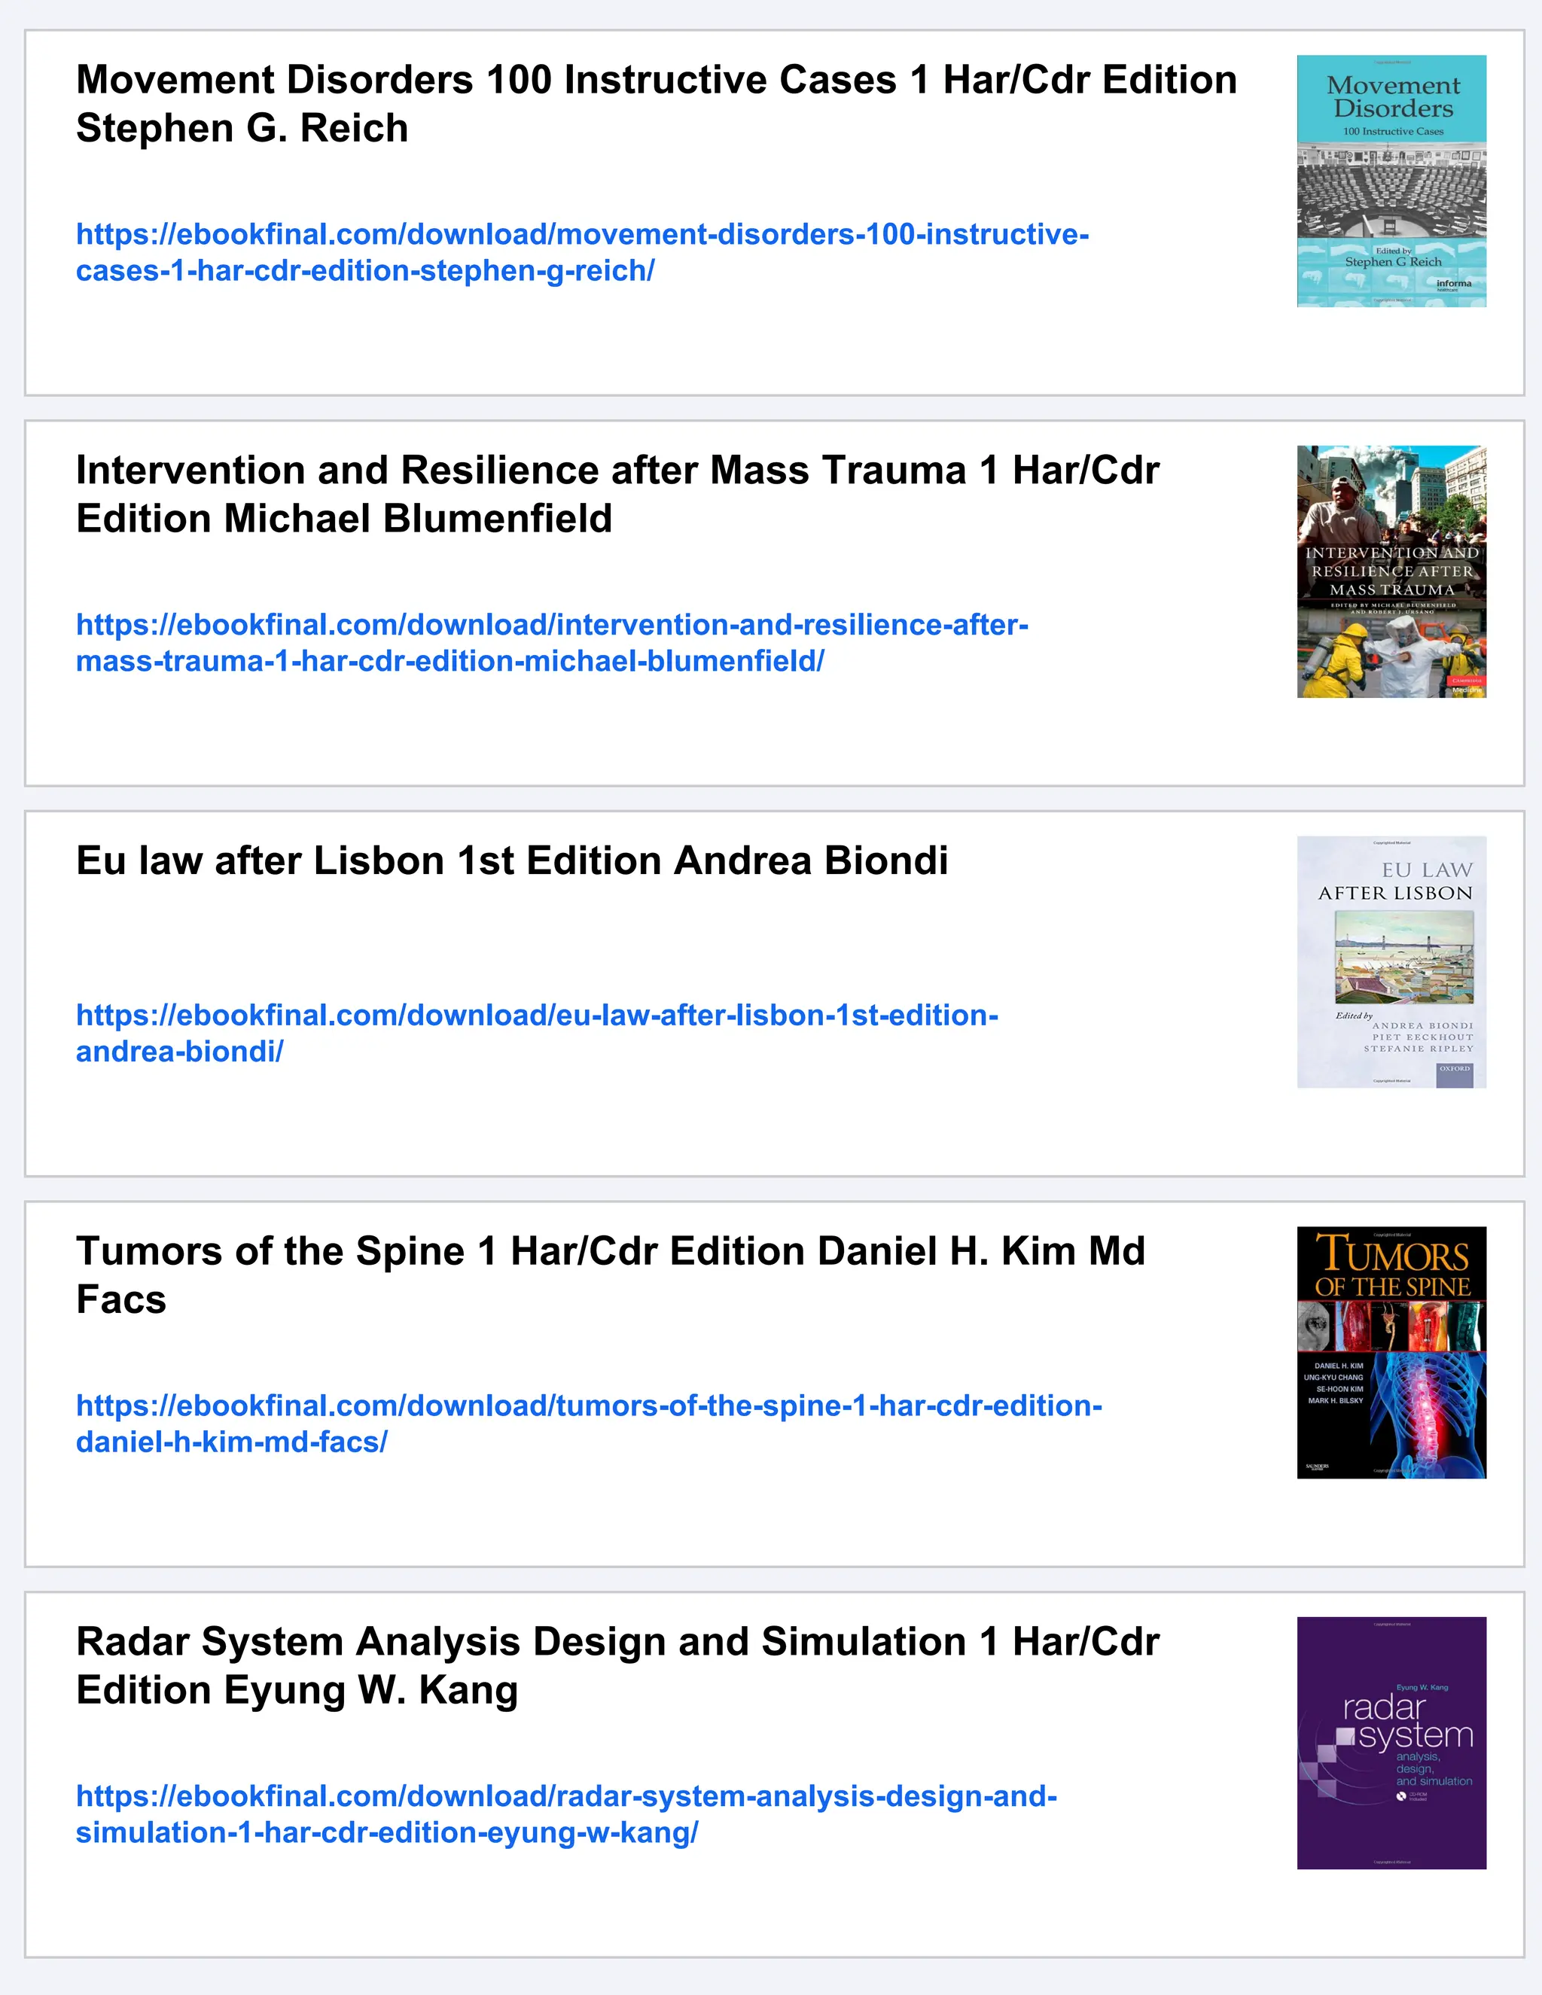1542x1995 pixels.
Task: Open the Radar System Analysis download link
Action: (565, 1814)
